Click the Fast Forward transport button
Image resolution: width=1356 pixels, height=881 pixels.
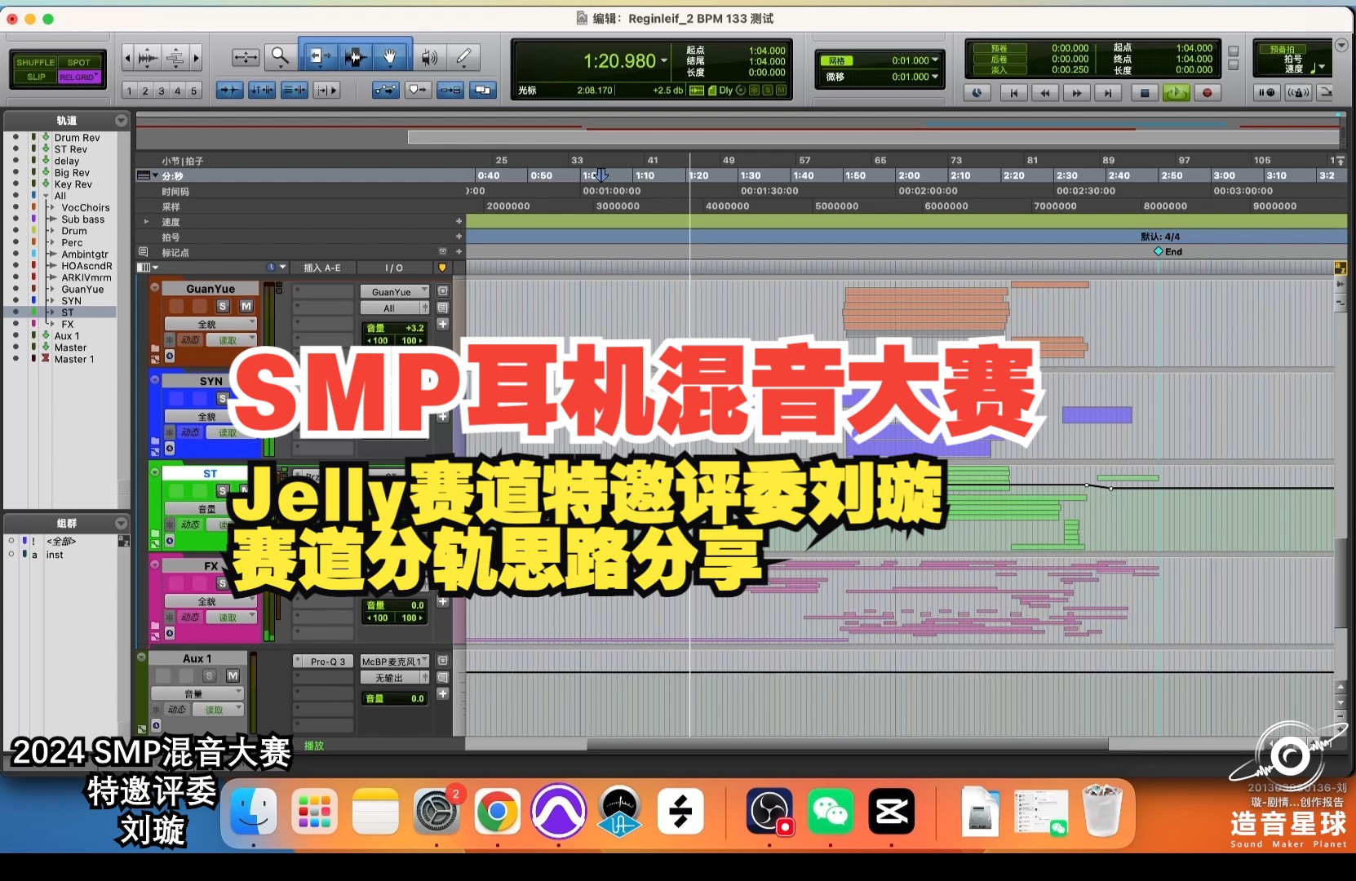pos(1077,93)
